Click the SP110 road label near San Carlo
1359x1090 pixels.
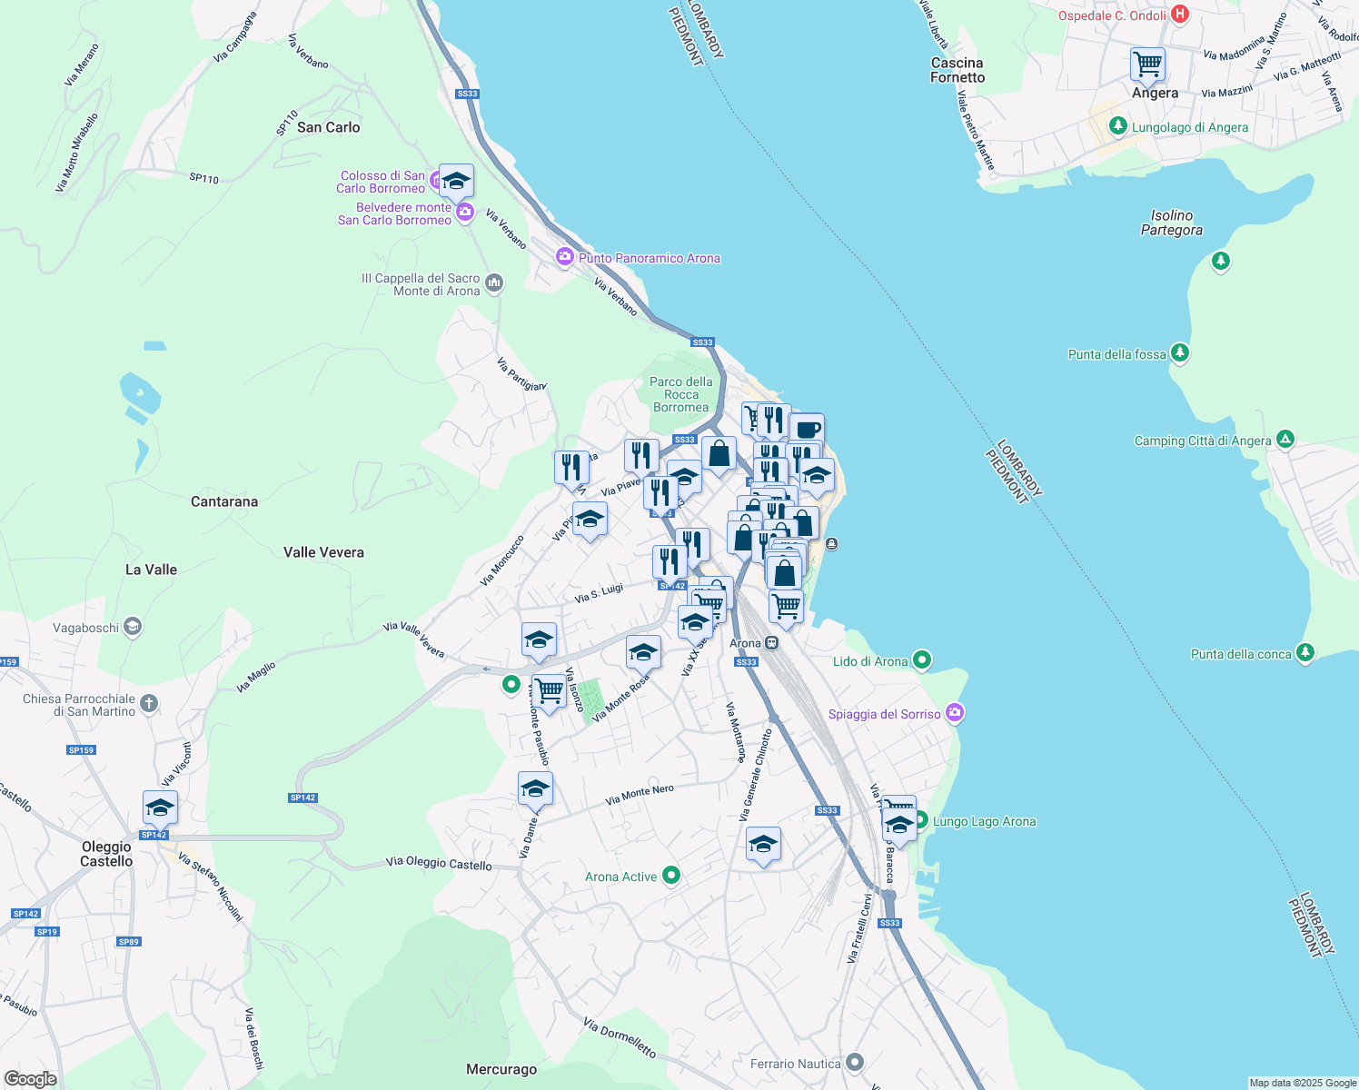[287, 123]
